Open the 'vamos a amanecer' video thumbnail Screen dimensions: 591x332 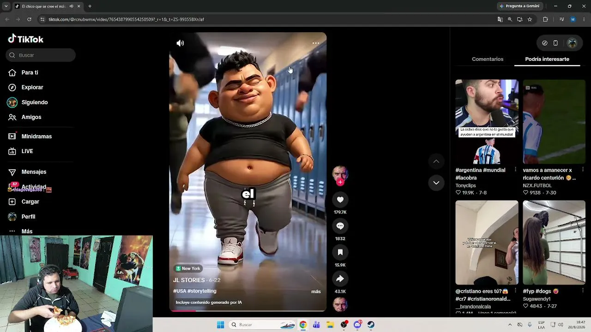point(554,122)
